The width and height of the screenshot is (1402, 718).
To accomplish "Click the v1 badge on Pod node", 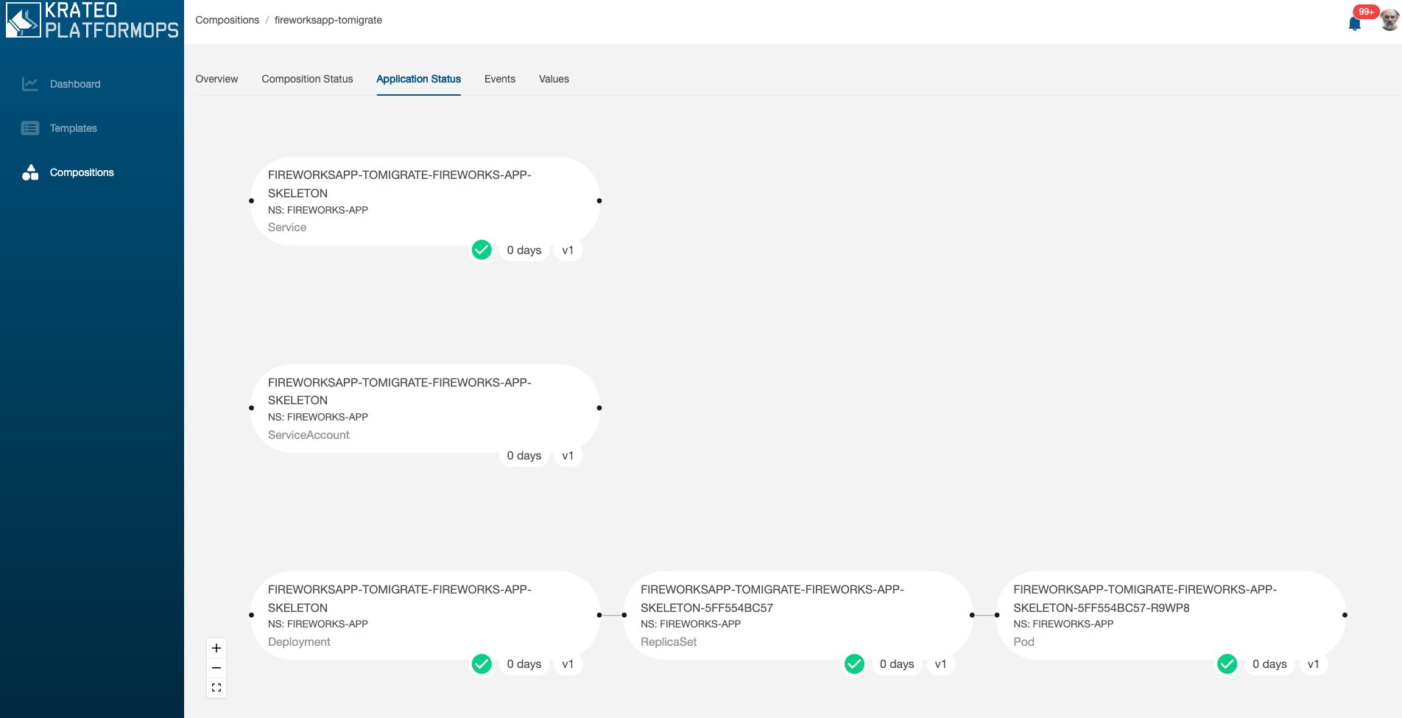I will [x=1313, y=664].
